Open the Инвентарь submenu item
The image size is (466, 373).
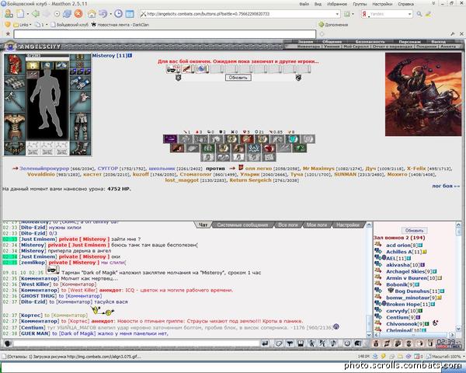(x=308, y=47)
